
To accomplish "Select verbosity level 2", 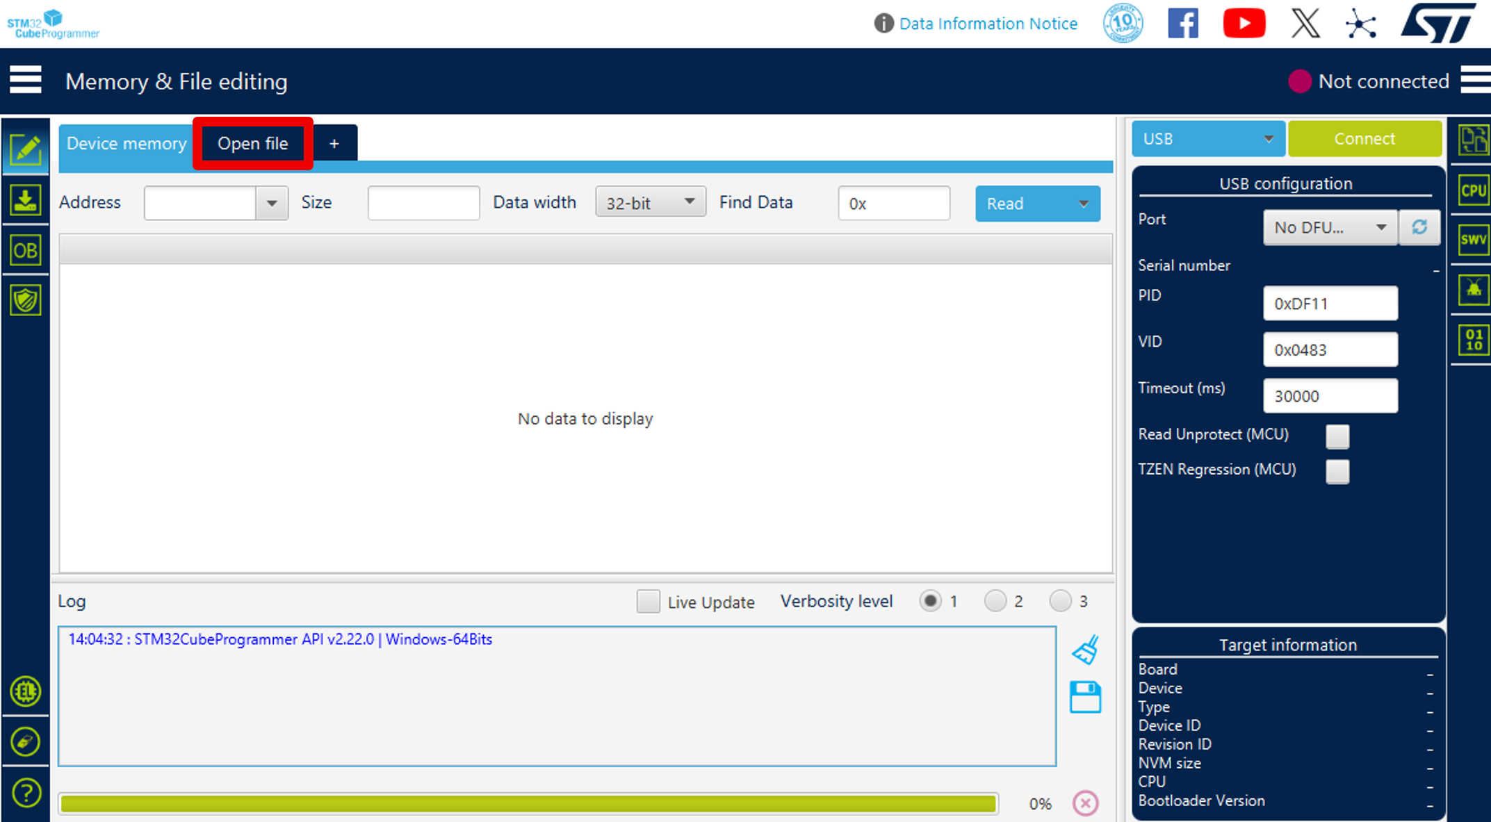I will pyautogui.click(x=995, y=600).
